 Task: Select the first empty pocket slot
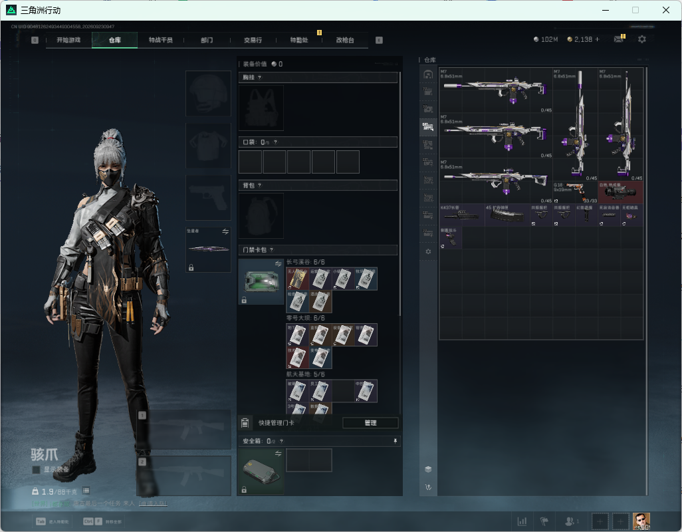250,162
